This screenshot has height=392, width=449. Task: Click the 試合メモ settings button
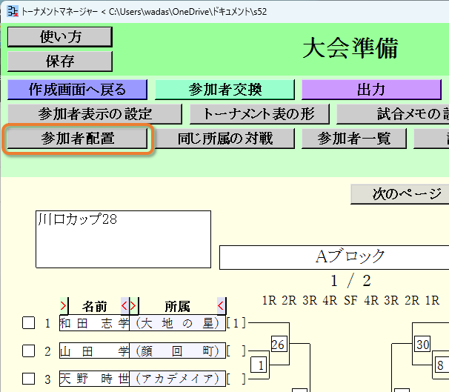(393, 114)
